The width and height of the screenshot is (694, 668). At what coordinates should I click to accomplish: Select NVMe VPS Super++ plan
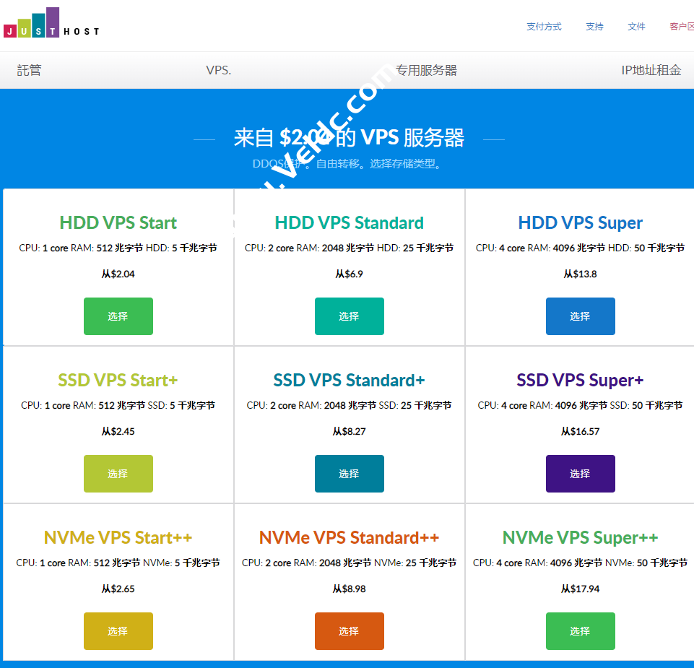click(580, 630)
